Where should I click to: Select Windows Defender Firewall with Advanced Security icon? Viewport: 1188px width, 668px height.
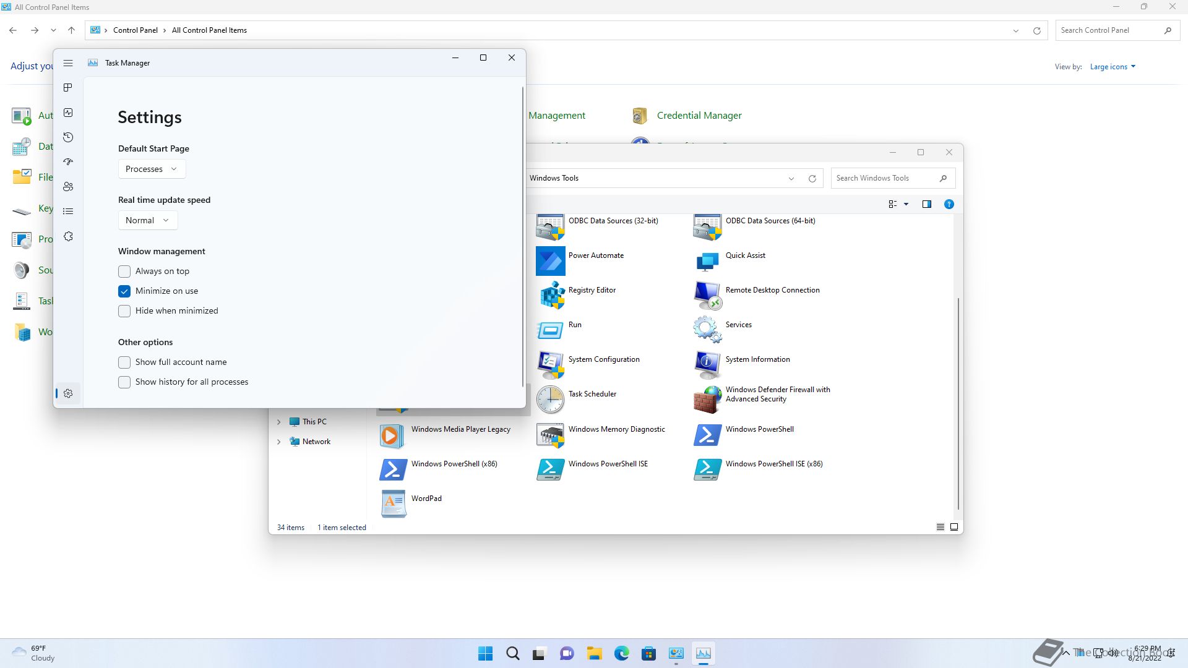[707, 400]
